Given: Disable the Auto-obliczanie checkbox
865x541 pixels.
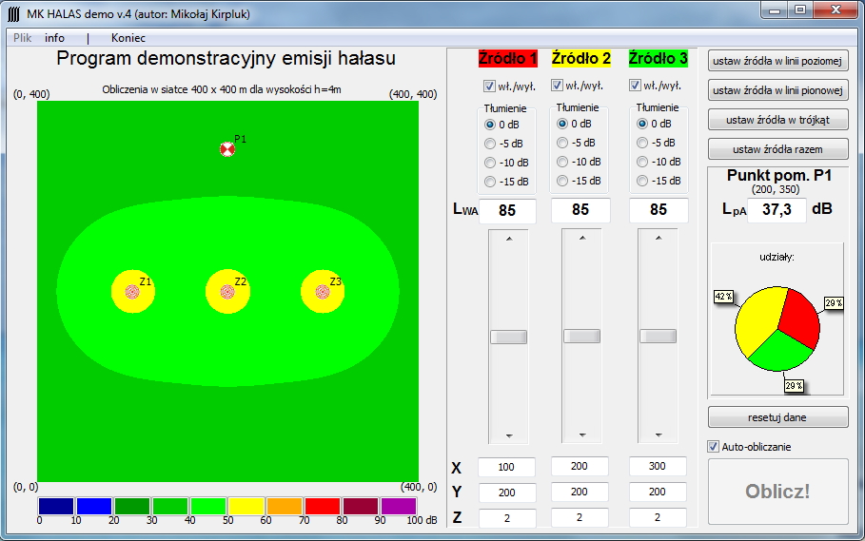Looking at the screenshot, I should (714, 446).
